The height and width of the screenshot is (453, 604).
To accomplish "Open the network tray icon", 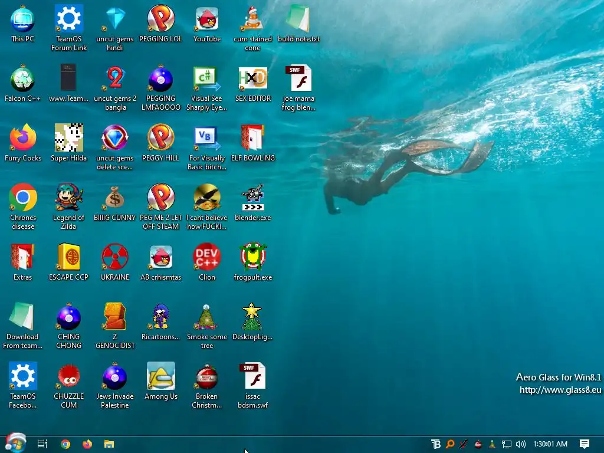I will (507, 445).
